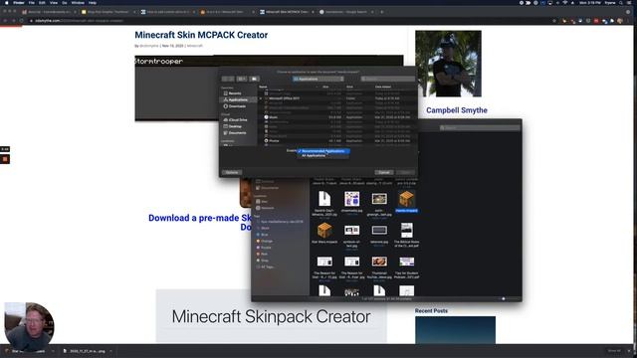
Task: Open the Recent Posts thumbnail image
Action: [x=455, y=330]
